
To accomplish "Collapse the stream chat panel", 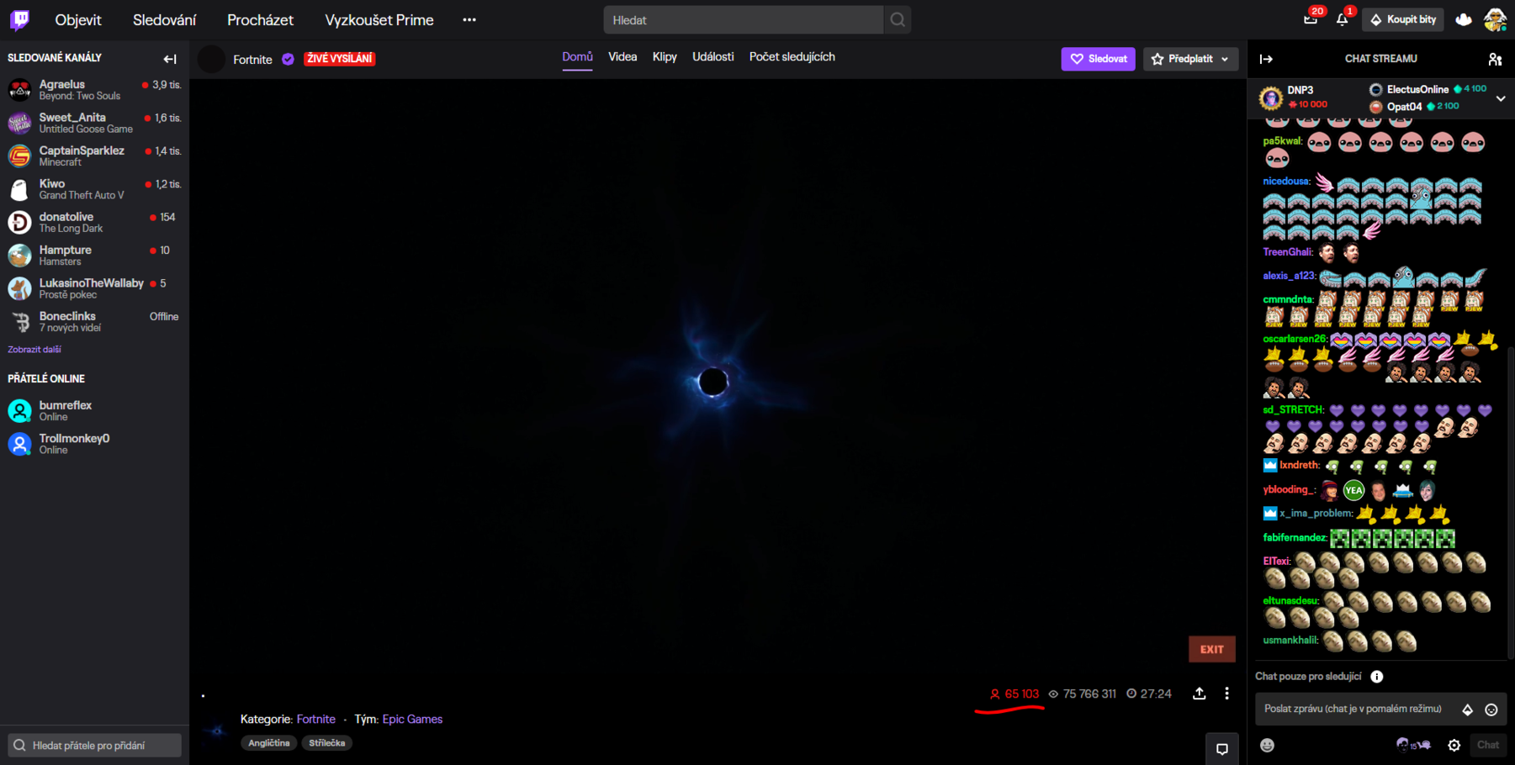I will (x=1266, y=59).
